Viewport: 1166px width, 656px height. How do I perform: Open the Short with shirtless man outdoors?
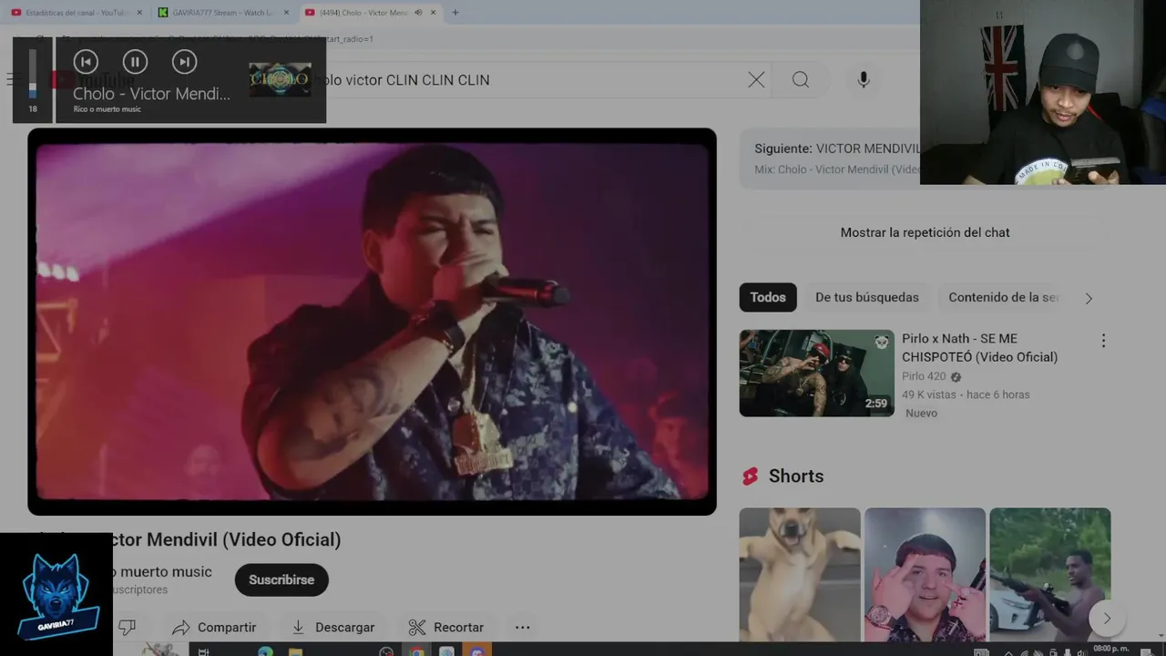pos(1050,575)
